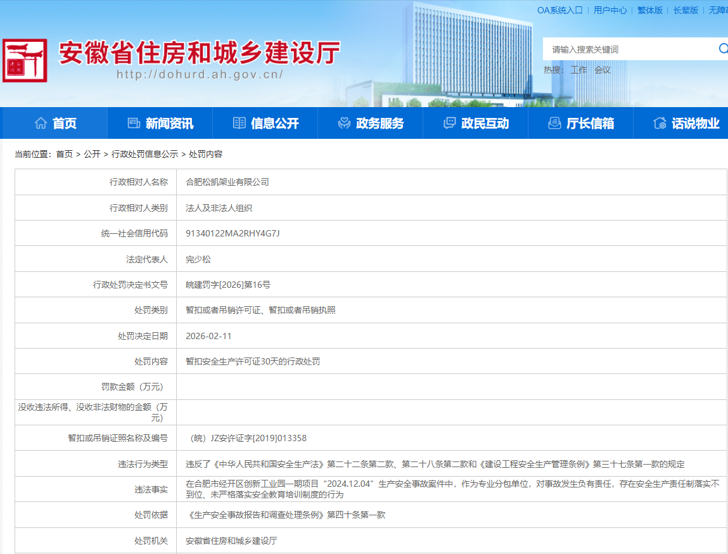Click the hot search term 工作

578,70
